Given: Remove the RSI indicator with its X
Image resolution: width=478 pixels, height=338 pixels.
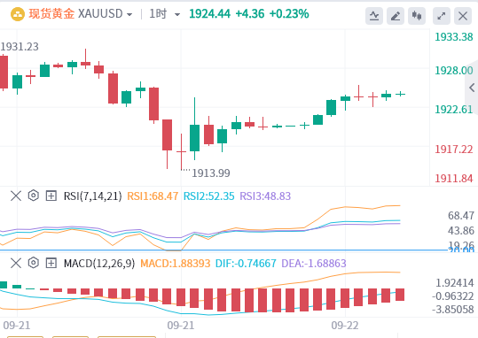Looking at the screenshot, I should (x=16, y=196).
